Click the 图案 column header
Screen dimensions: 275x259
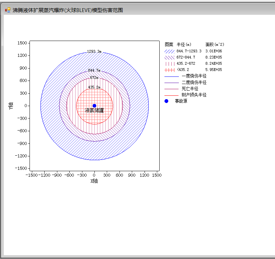pos(169,44)
